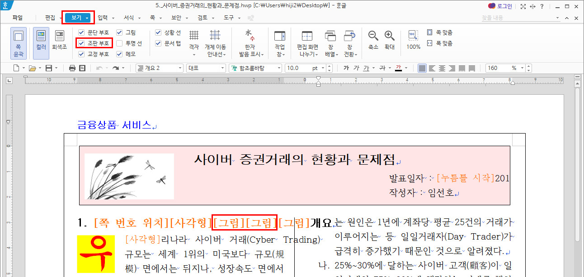Uncheck the 문단 부호 checkbox

click(x=81, y=32)
